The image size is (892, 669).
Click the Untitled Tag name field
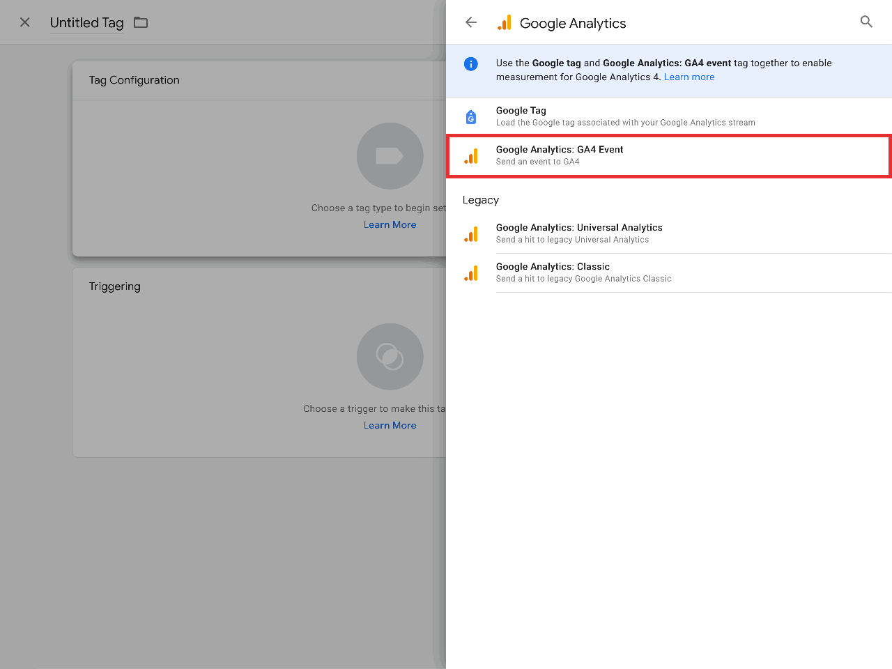(x=86, y=22)
